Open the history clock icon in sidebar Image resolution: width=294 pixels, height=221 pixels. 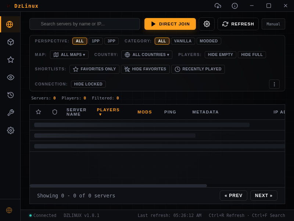(11, 95)
